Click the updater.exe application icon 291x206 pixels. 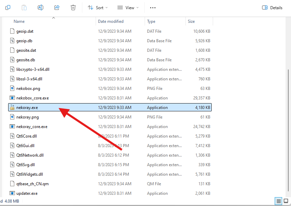click(12, 193)
